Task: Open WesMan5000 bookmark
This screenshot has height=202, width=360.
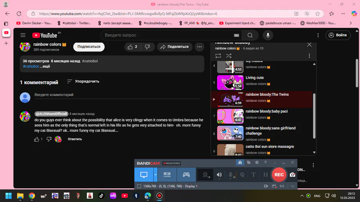Action: (x=318, y=23)
